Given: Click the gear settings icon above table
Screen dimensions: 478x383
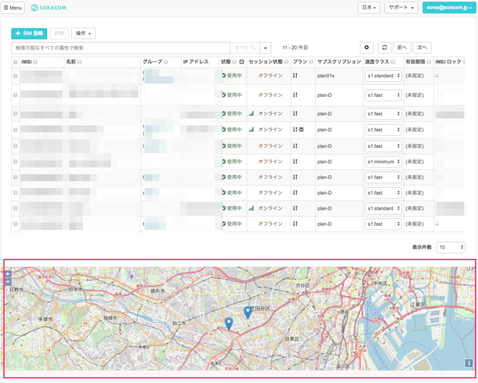Looking at the screenshot, I should [366, 48].
